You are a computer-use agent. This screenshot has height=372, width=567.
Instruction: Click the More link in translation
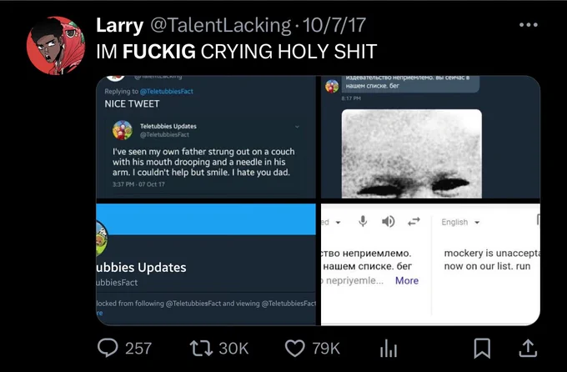[407, 280]
